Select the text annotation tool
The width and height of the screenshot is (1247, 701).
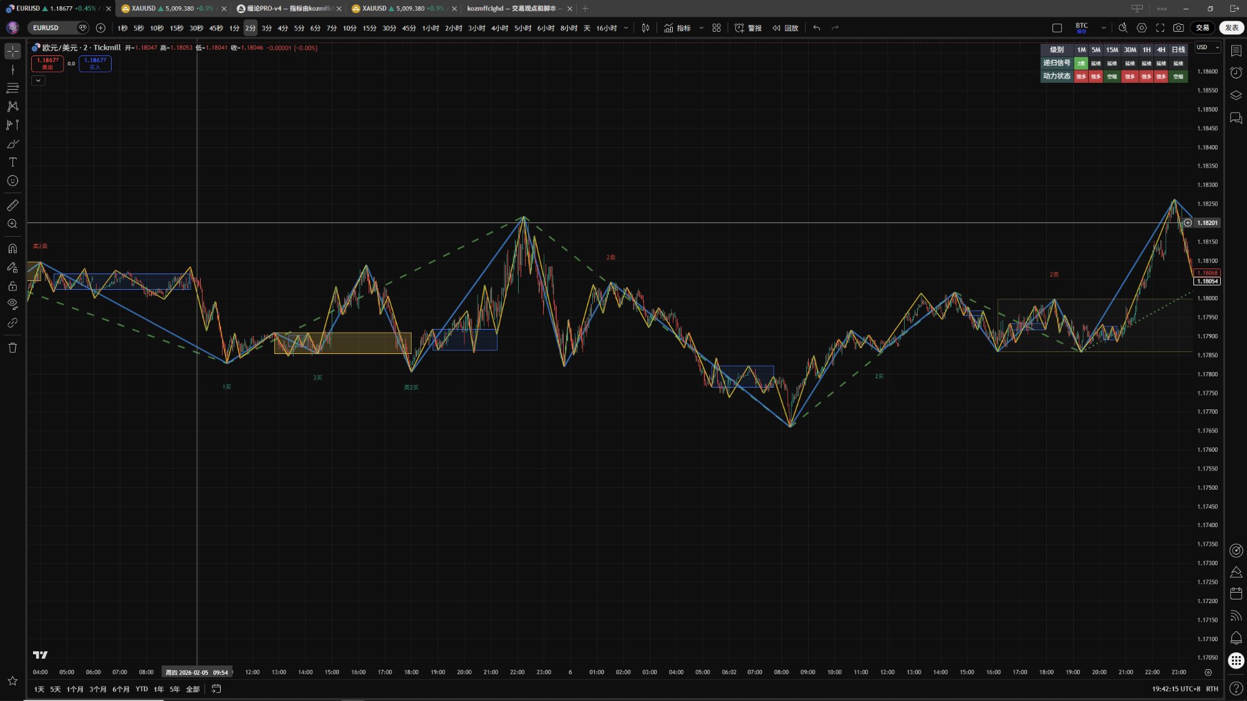(x=12, y=162)
